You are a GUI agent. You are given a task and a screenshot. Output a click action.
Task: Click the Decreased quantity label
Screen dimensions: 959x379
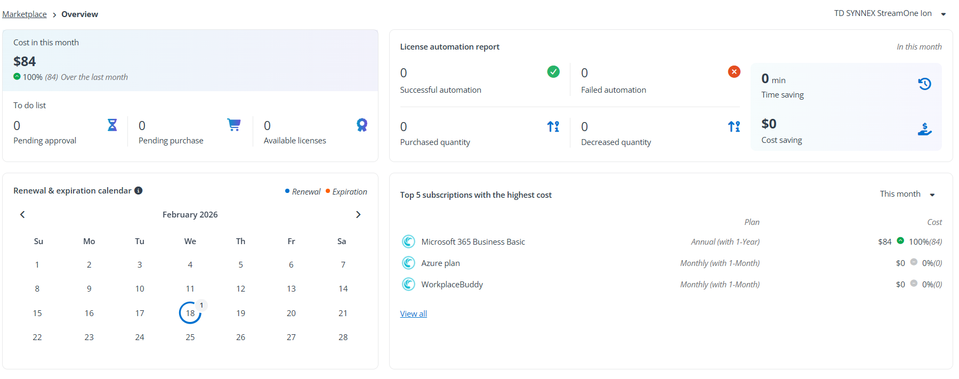[x=616, y=142]
